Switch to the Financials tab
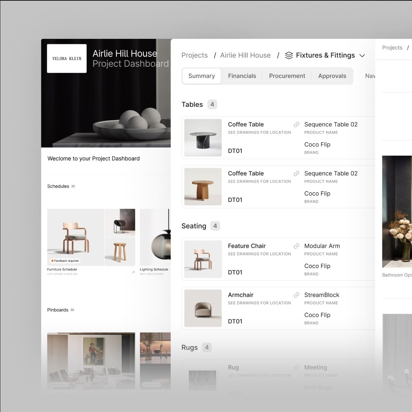Image resolution: width=412 pixels, height=412 pixels. (x=242, y=76)
